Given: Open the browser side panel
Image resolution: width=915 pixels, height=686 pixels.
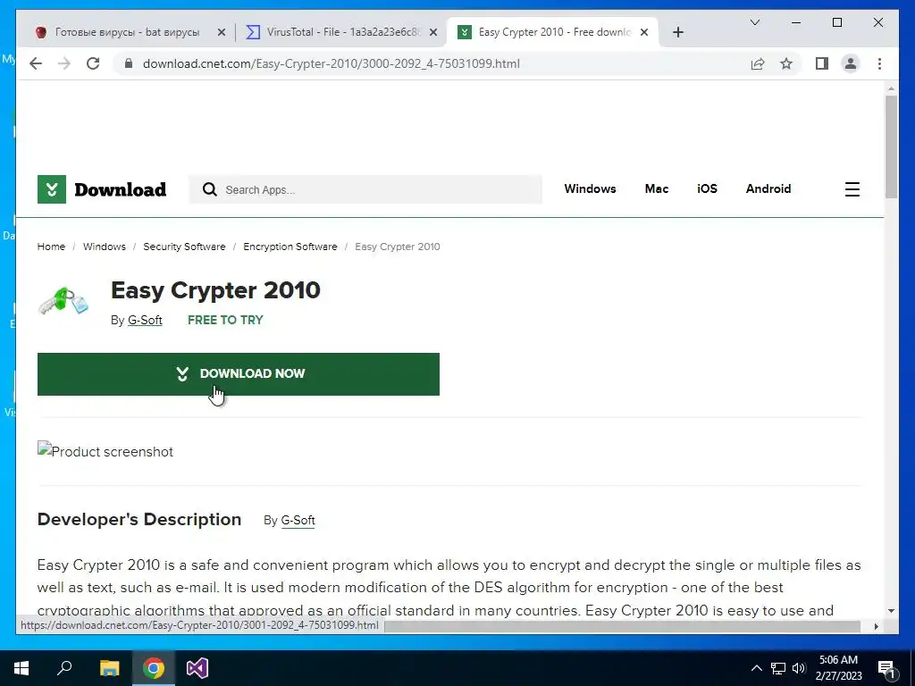Looking at the screenshot, I should (x=822, y=63).
